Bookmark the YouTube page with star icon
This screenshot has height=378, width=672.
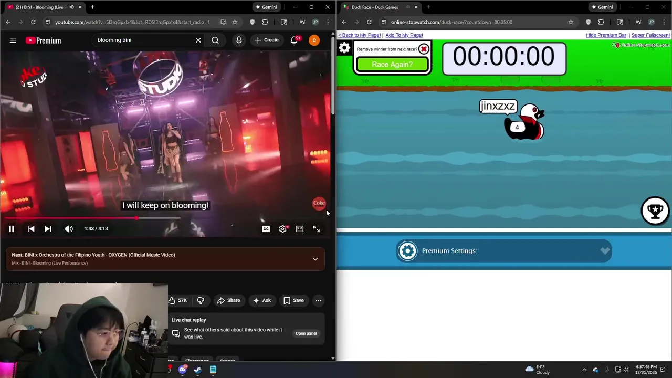pos(235,22)
